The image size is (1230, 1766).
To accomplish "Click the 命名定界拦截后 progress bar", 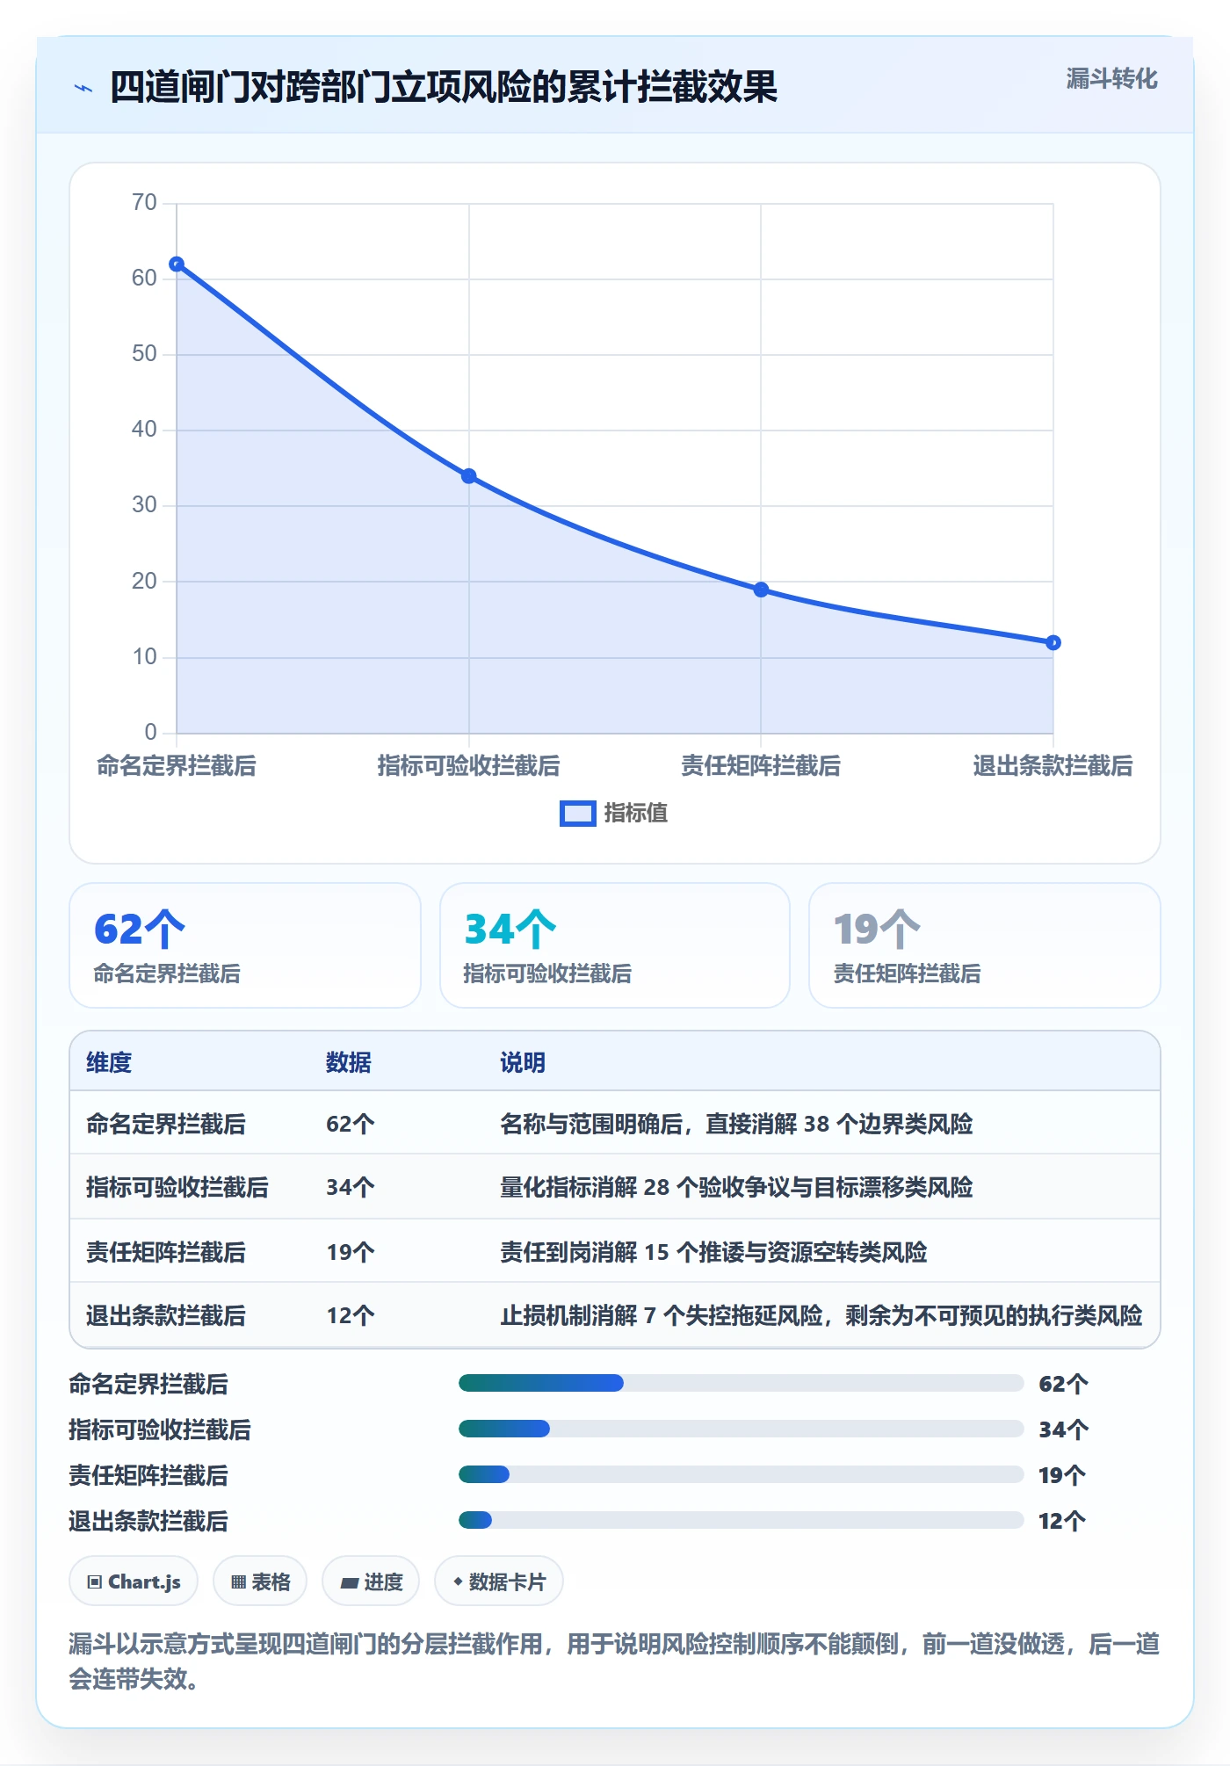I will pos(741,1383).
